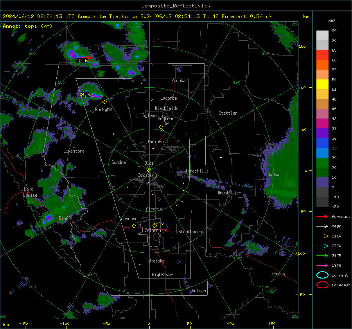Select the 33 dBZ blue color swatch
This screenshot has height=329, width=352.
coord(322,143)
